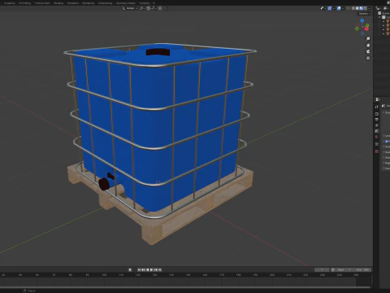This screenshot has height=293, width=390.
Task: Open viewport shading options dropdown
Action: click(x=369, y=8)
